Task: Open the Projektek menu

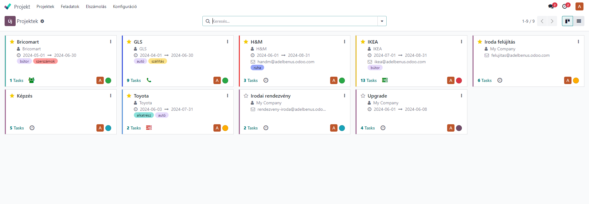Action: click(x=45, y=6)
